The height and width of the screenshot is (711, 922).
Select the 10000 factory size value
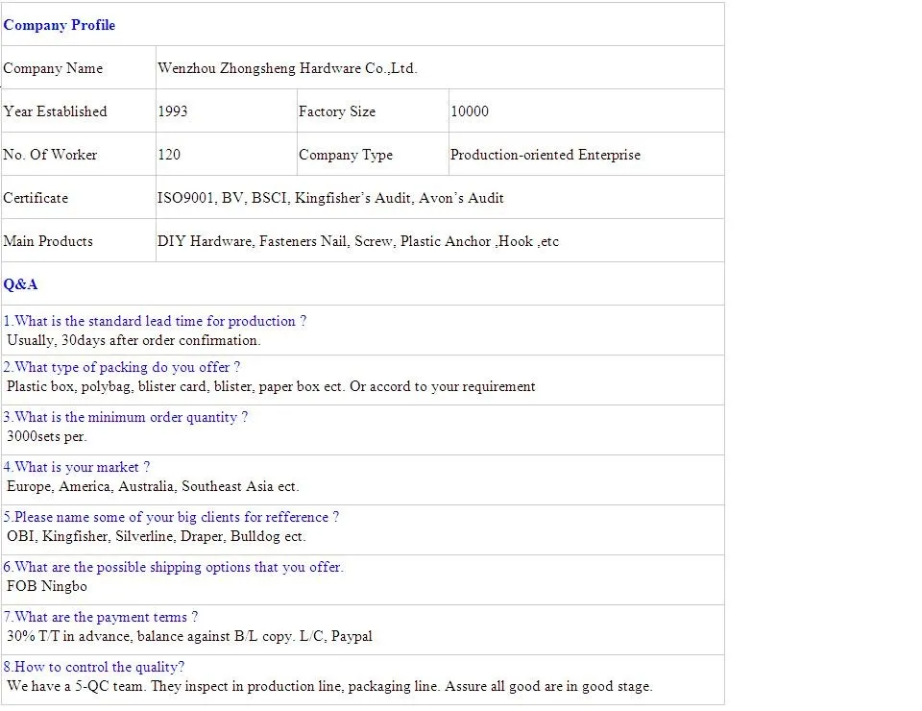click(x=470, y=111)
